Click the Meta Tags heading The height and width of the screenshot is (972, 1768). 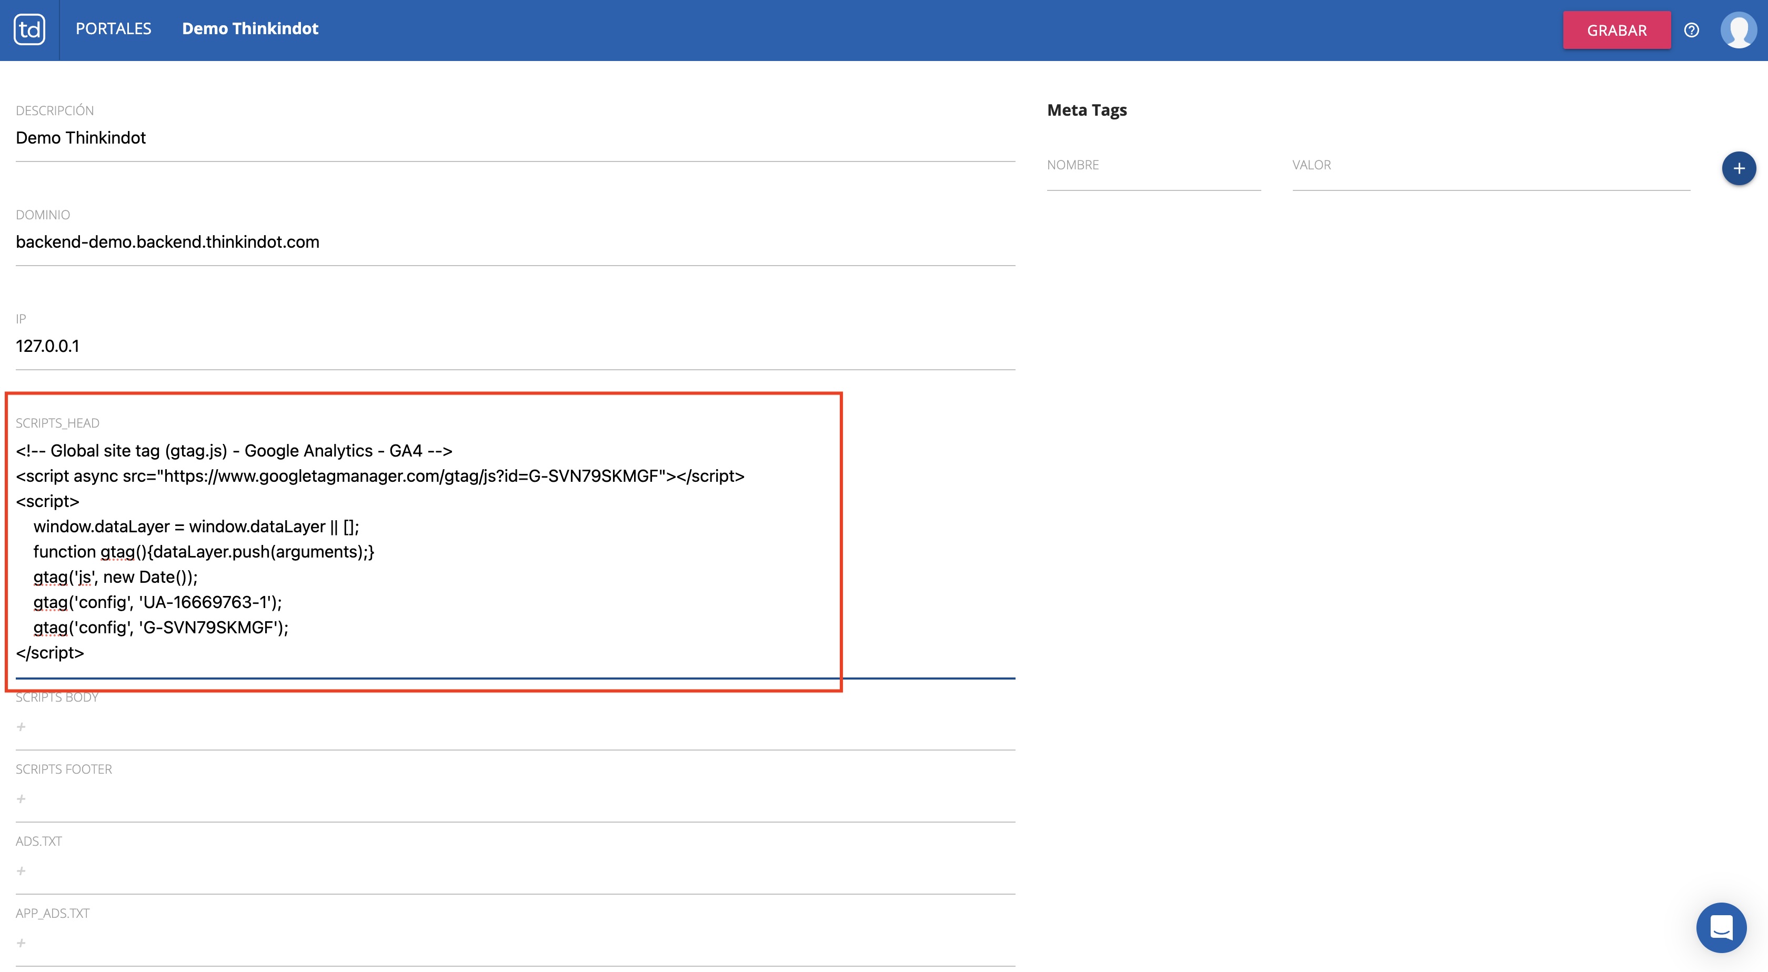(x=1087, y=110)
